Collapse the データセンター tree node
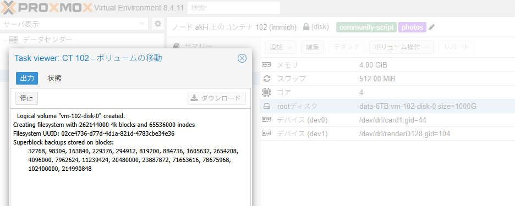515x206 pixels. pyautogui.click(x=5, y=40)
